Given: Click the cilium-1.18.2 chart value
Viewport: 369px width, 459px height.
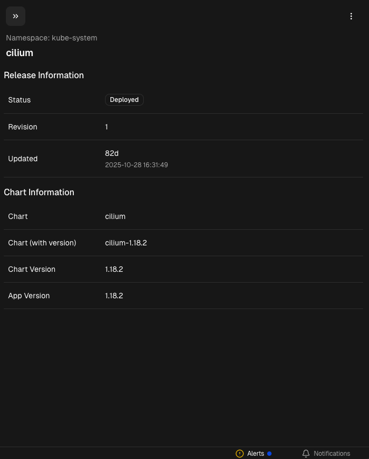Looking at the screenshot, I should click(126, 243).
